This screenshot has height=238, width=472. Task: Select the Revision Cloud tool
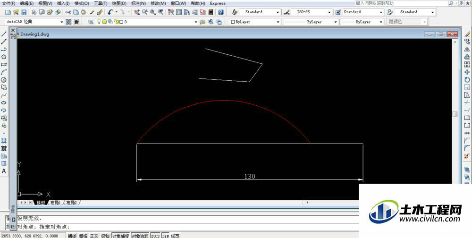4,87
